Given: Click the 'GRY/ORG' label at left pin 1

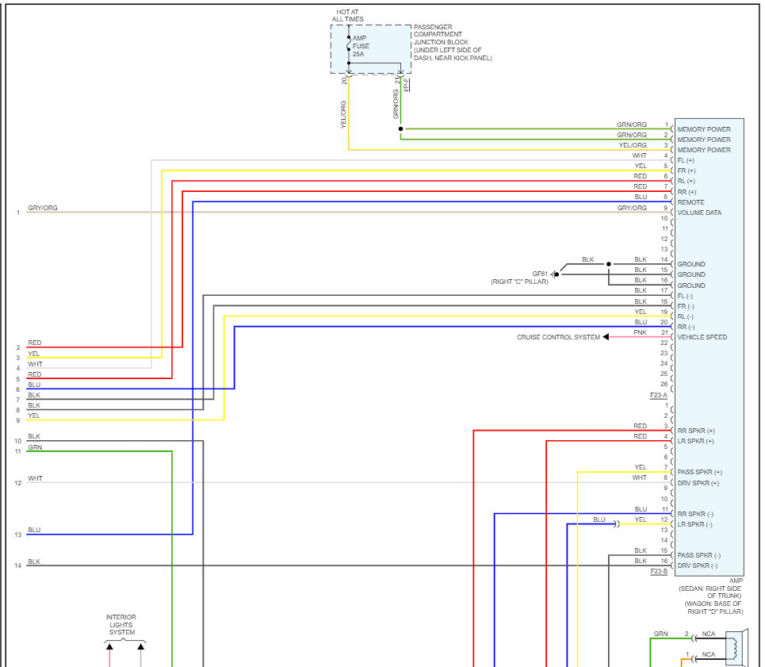Looking at the screenshot, I should (43, 208).
